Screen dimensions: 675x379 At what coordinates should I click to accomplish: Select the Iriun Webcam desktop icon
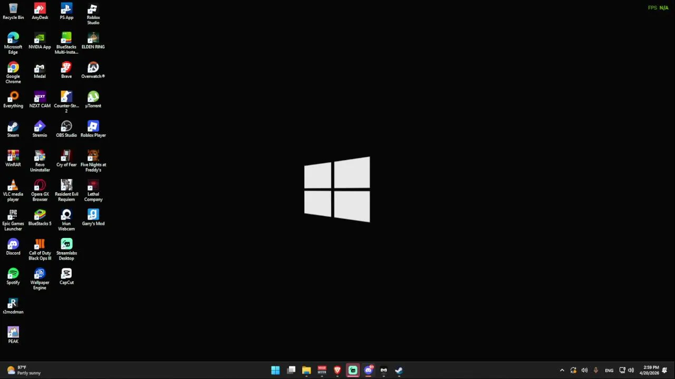66,221
